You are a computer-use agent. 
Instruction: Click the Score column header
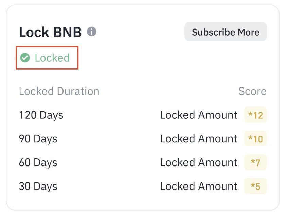[x=252, y=91]
